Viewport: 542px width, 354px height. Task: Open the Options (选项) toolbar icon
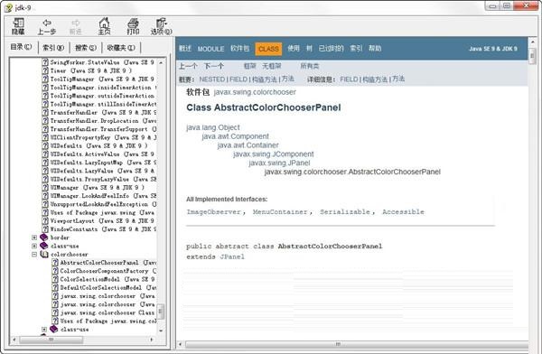coord(162,23)
